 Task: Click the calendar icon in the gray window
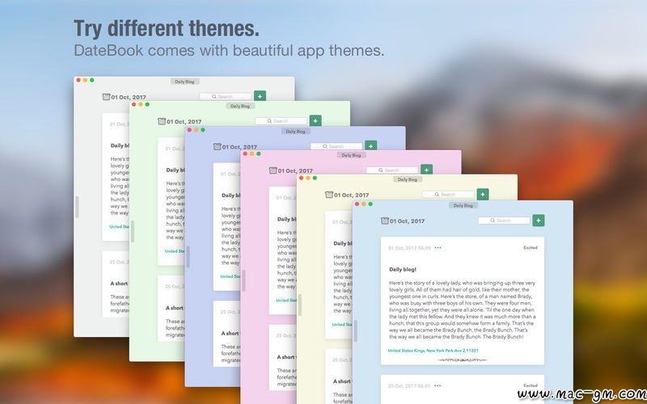click(x=106, y=97)
